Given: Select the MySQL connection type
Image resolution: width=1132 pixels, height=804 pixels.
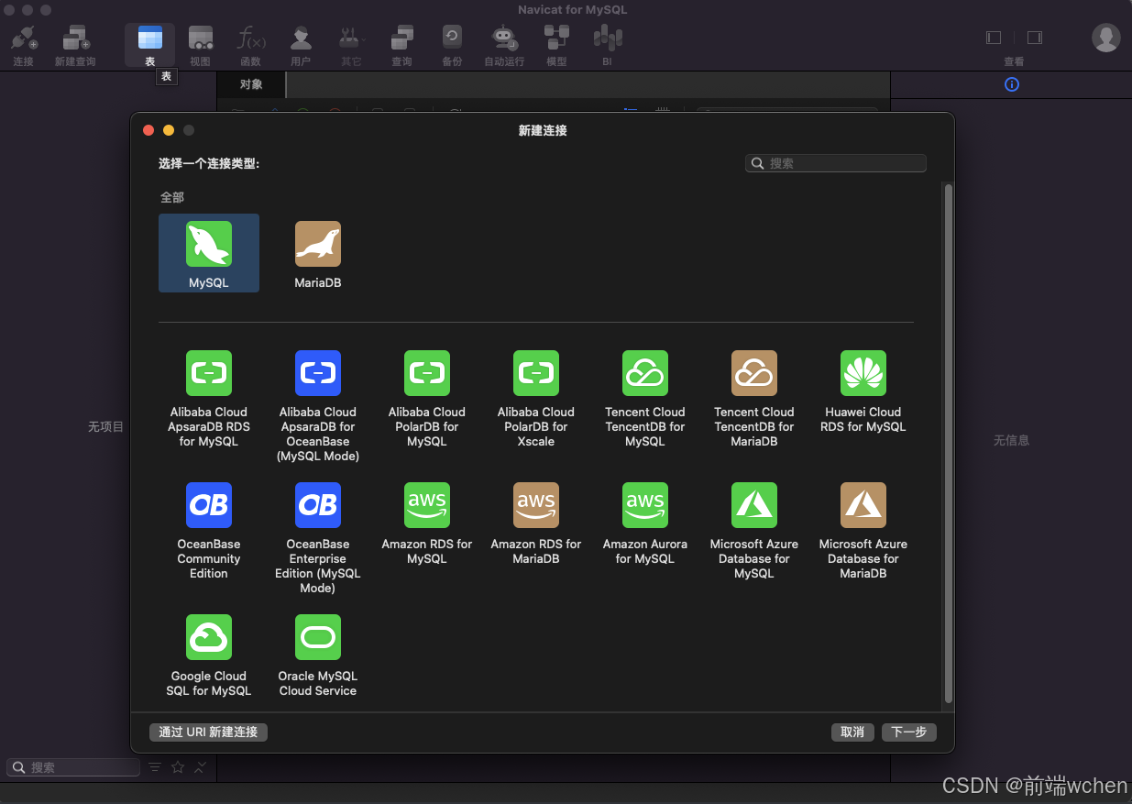Looking at the screenshot, I should 209,253.
